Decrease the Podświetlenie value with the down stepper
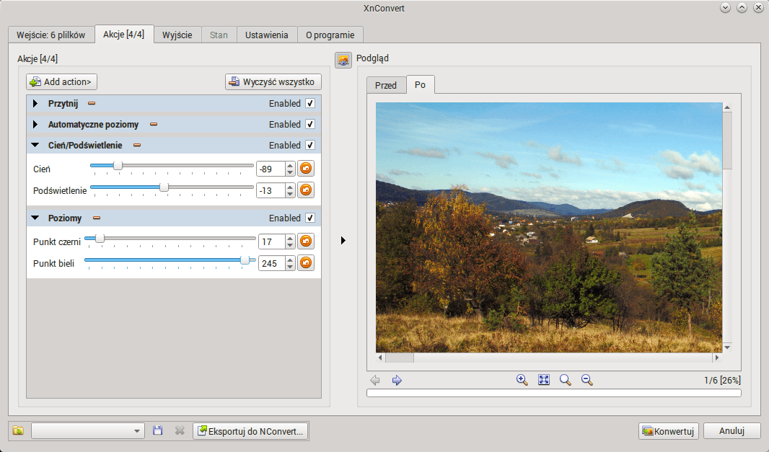 click(x=290, y=194)
